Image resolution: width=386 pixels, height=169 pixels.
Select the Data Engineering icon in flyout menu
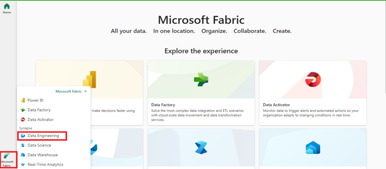click(23, 136)
